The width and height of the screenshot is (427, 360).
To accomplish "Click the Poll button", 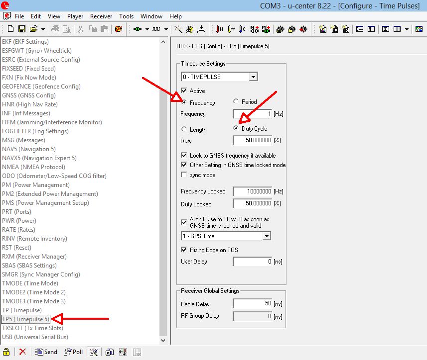I will click(x=73, y=352).
